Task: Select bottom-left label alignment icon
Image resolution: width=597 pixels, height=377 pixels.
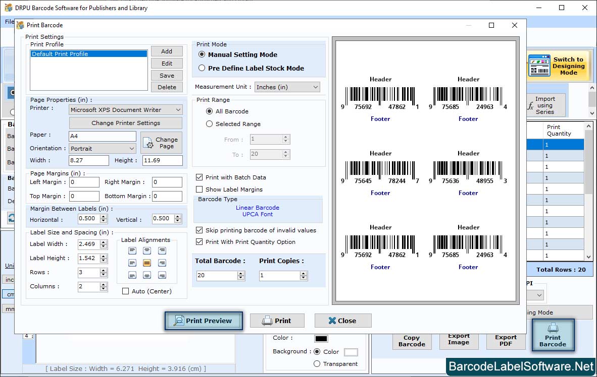Action: (132, 275)
